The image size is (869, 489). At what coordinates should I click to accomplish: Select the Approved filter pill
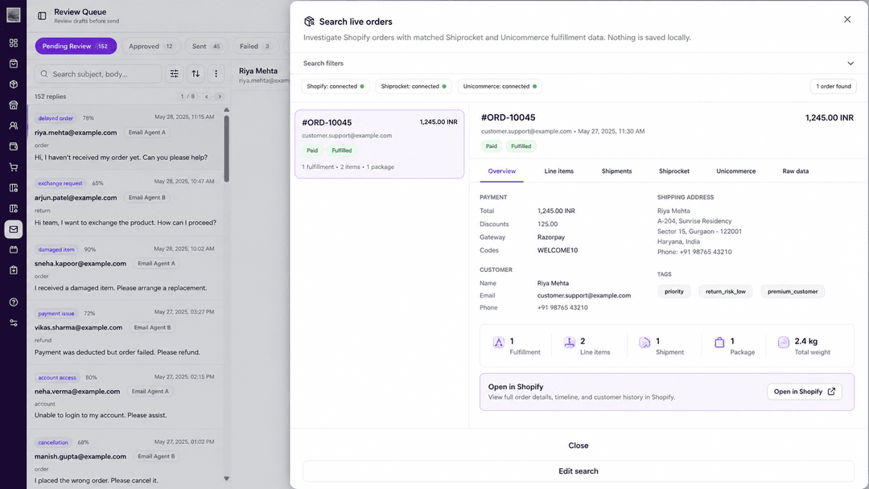[x=150, y=47]
